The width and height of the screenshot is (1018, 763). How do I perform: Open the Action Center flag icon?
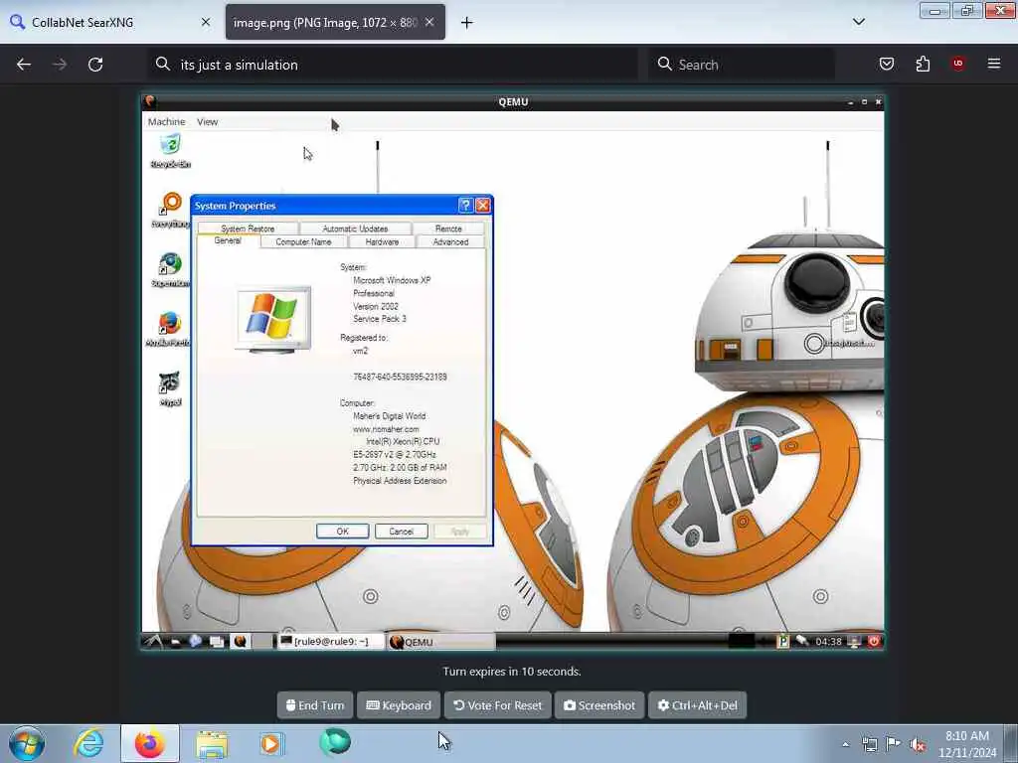tap(894, 744)
